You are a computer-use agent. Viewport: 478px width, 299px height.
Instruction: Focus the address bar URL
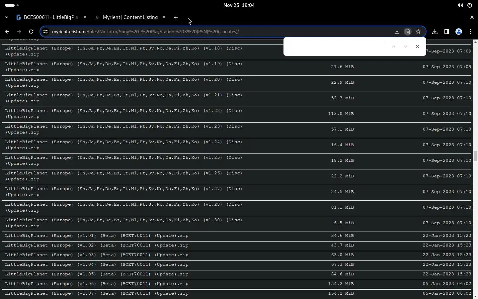[x=145, y=32]
